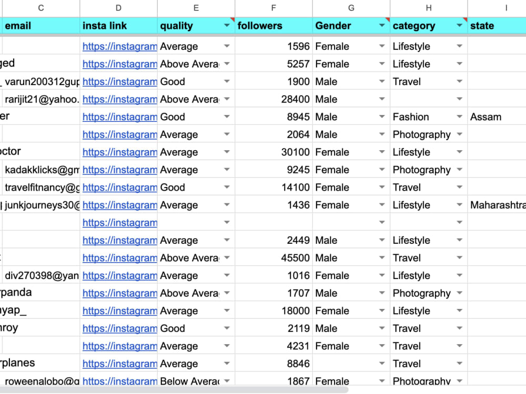
Task: Expand category dropdown in the 9245 followers row
Action: (x=460, y=170)
